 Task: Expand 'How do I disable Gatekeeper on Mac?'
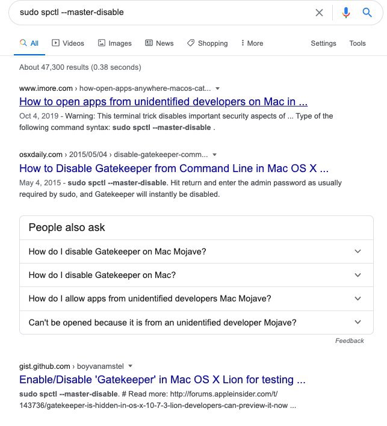tap(196, 275)
